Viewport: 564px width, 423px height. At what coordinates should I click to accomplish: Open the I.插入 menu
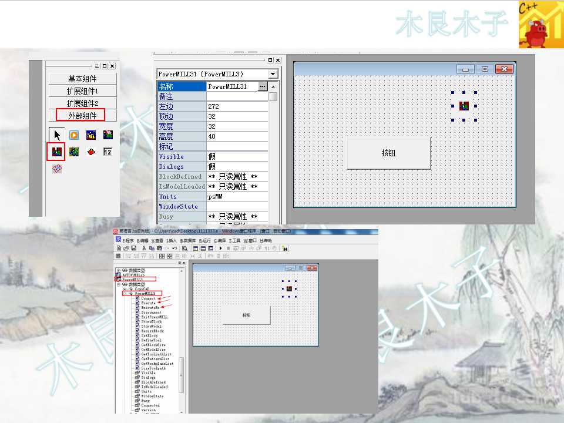click(x=171, y=240)
